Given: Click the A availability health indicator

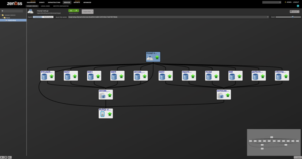Looking at the screenshot, I should coord(71,11).
